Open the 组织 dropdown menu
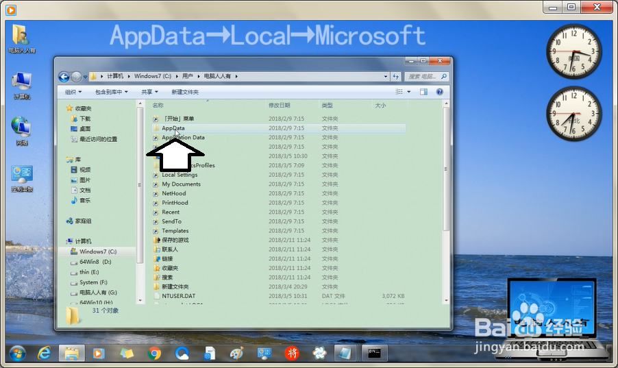This screenshot has height=368, width=618. click(73, 92)
